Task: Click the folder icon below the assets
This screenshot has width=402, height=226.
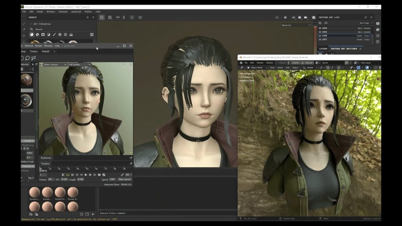Action: click(x=87, y=214)
